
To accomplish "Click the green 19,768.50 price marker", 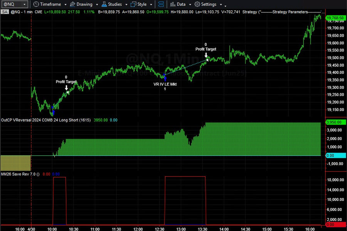I will pyautogui.click(x=335, y=18).
